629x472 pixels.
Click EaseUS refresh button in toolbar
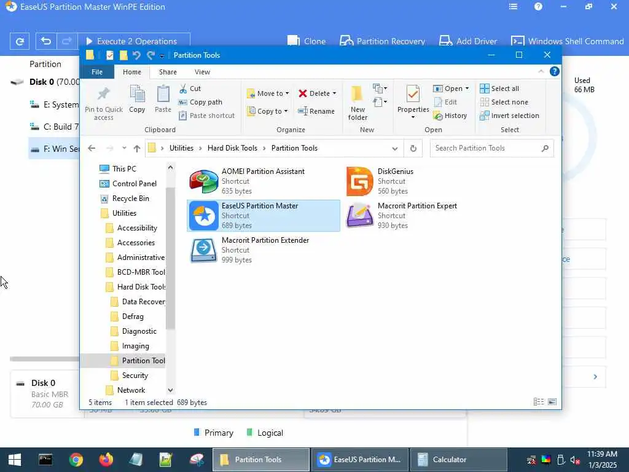(x=20, y=41)
